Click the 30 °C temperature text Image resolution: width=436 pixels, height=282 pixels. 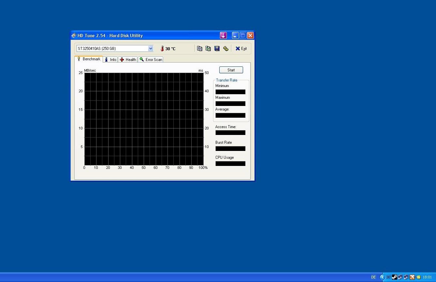pos(170,49)
